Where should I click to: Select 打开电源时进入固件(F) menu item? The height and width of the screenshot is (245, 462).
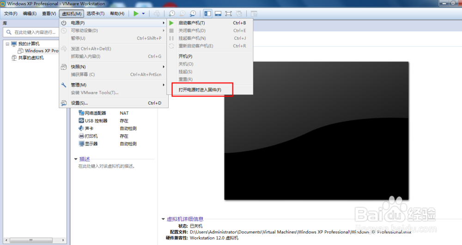(209, 90)
